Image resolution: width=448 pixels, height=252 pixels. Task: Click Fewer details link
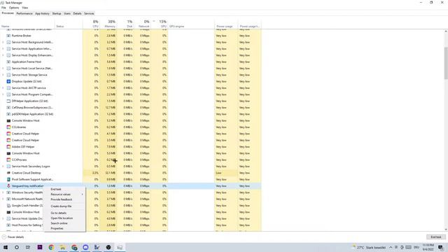[13, 237]
